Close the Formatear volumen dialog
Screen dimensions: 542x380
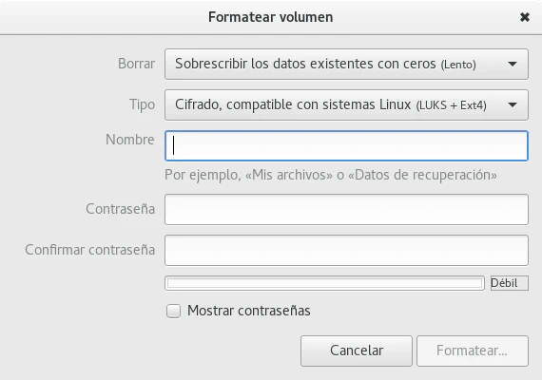[x=524, y=17]
